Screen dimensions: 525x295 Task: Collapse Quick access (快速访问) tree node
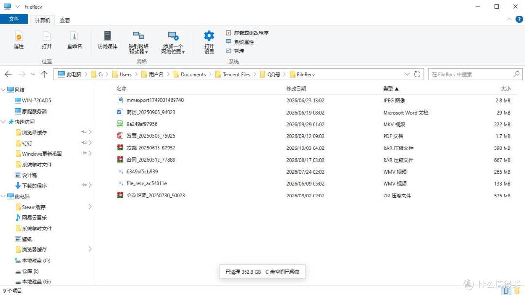(x=3, y=122)
